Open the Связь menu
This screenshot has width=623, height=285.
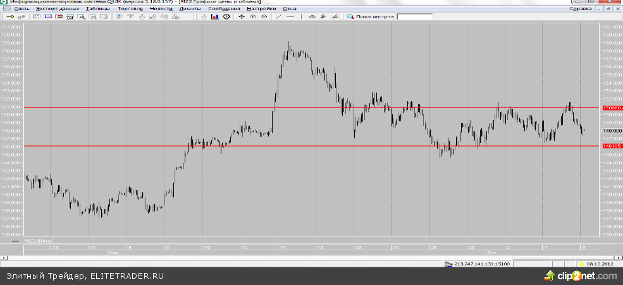pos(22,9)
